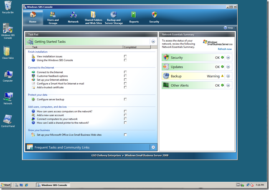Expand Frequent Tasks and Community Links
The width and height of the screenshot is (269, 190).
pos(153,147)
